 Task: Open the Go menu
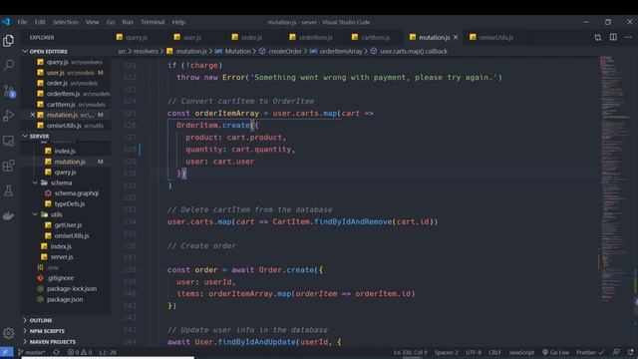111,22
